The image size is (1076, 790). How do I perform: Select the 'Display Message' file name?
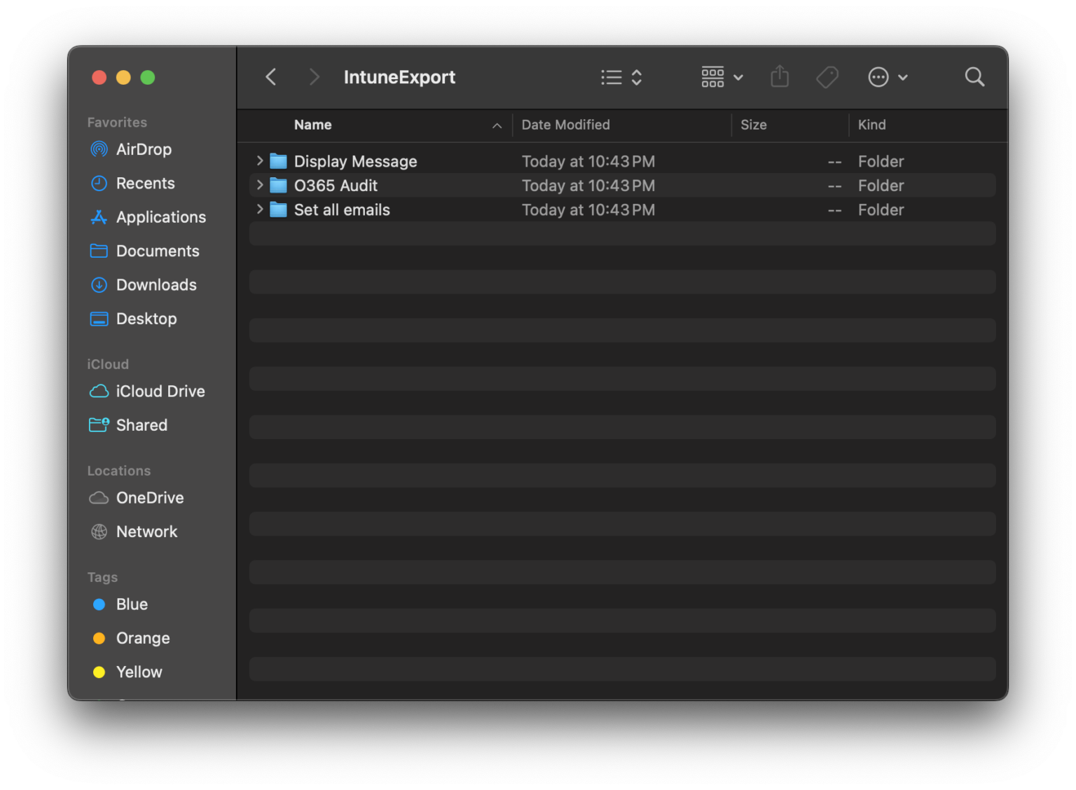coord(355,162)
